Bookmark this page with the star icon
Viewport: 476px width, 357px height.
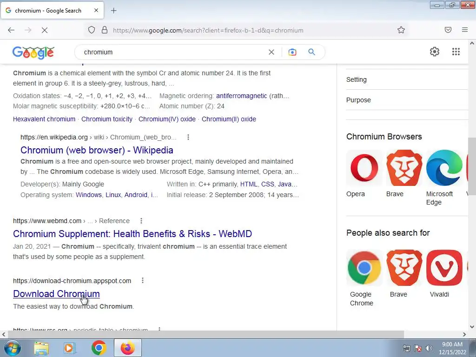(401, 30)
